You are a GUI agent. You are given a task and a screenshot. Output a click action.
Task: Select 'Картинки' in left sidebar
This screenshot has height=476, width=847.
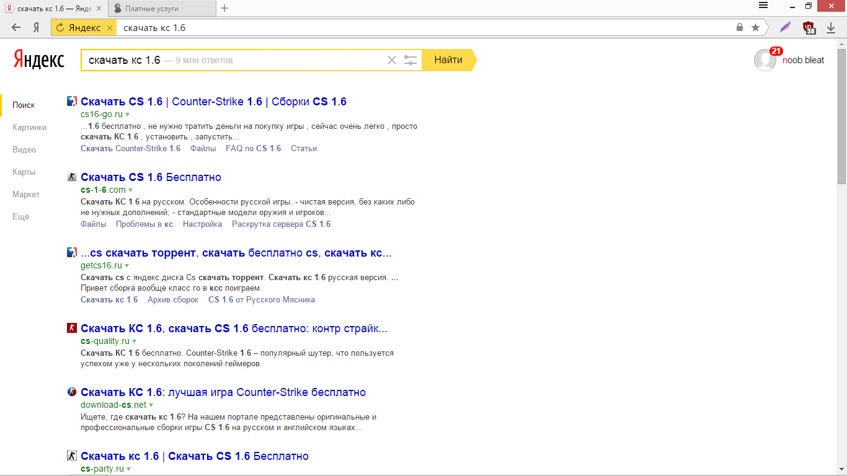[x=29, y=128]
